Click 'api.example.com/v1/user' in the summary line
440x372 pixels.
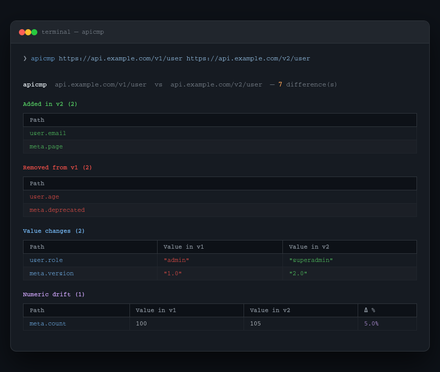click(100, 84)
